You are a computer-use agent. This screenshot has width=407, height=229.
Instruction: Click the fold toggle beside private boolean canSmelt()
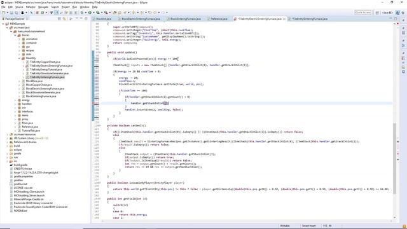coord(100,126)
